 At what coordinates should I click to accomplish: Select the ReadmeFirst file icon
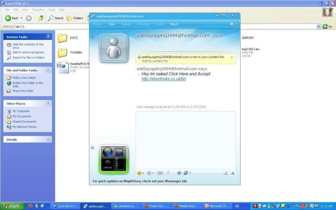click(x=63, y=67)
